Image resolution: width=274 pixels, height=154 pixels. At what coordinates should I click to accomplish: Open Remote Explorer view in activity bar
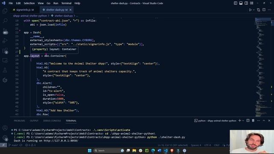[5, 60]
